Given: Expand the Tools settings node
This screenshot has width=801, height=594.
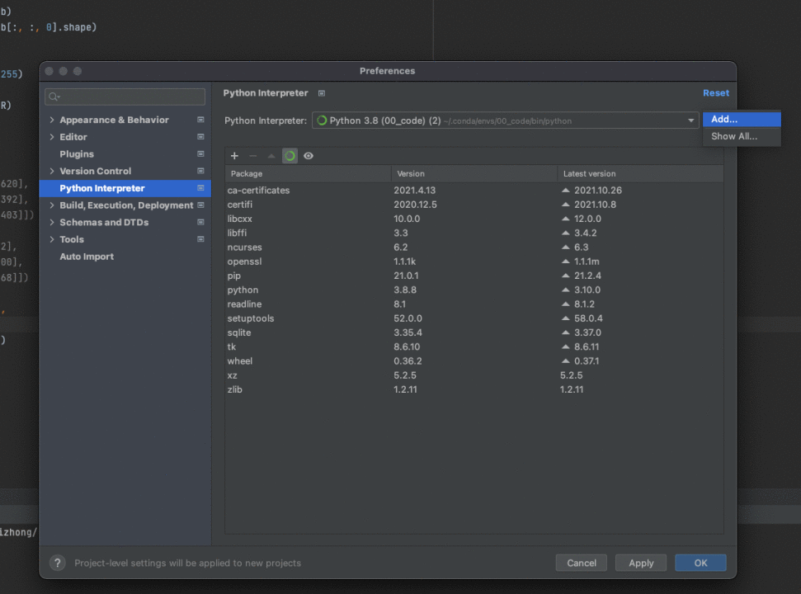Looking at the screenshot, I should pos(52,239).
